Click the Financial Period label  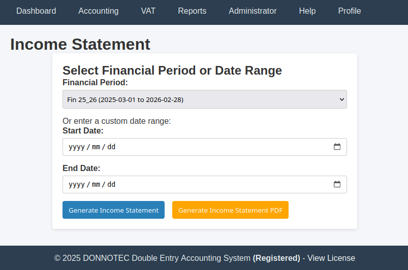tap(95, 82)
